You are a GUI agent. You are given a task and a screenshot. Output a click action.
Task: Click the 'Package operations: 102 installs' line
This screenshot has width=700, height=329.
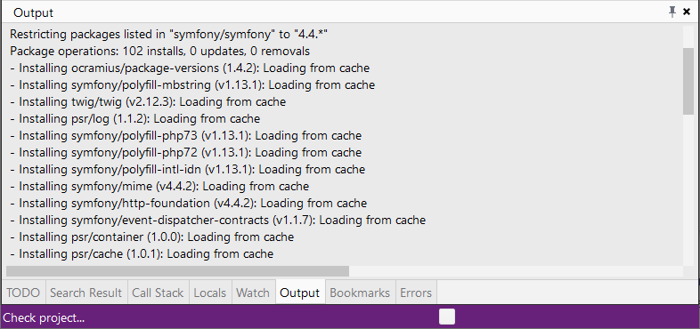[159, 51]
